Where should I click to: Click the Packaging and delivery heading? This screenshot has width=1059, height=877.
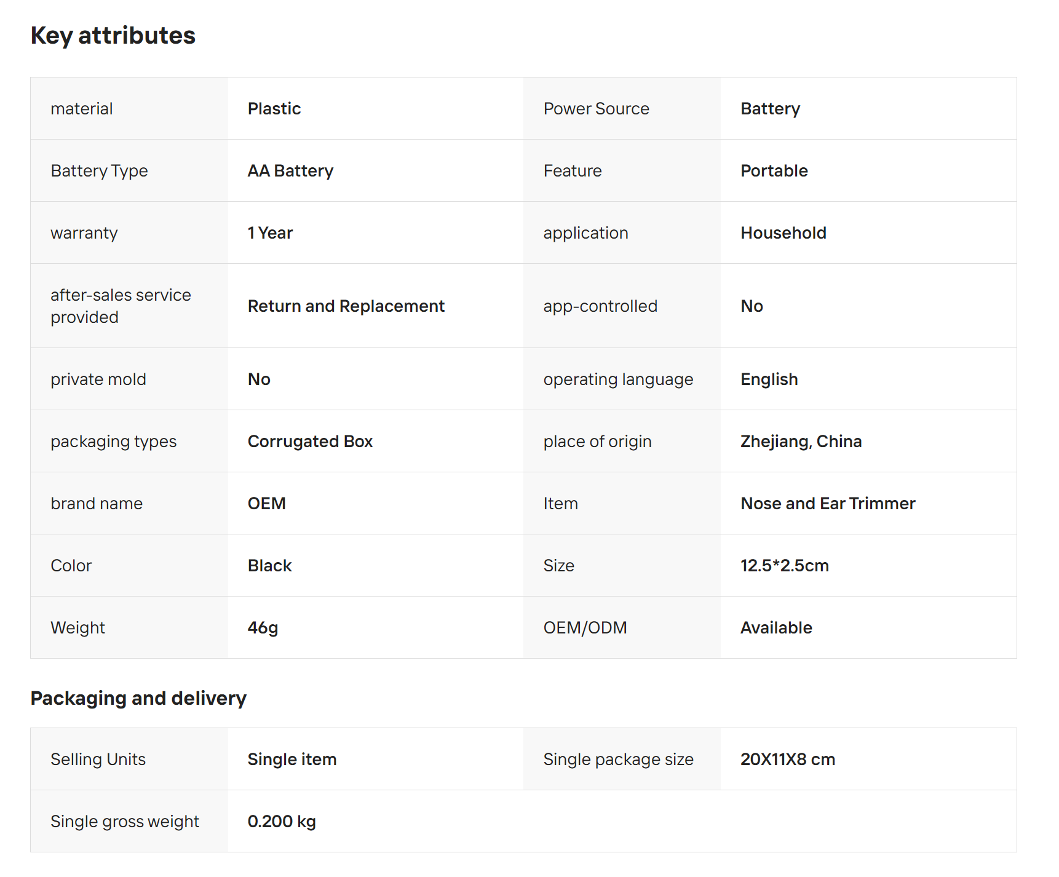click(138, 698)
